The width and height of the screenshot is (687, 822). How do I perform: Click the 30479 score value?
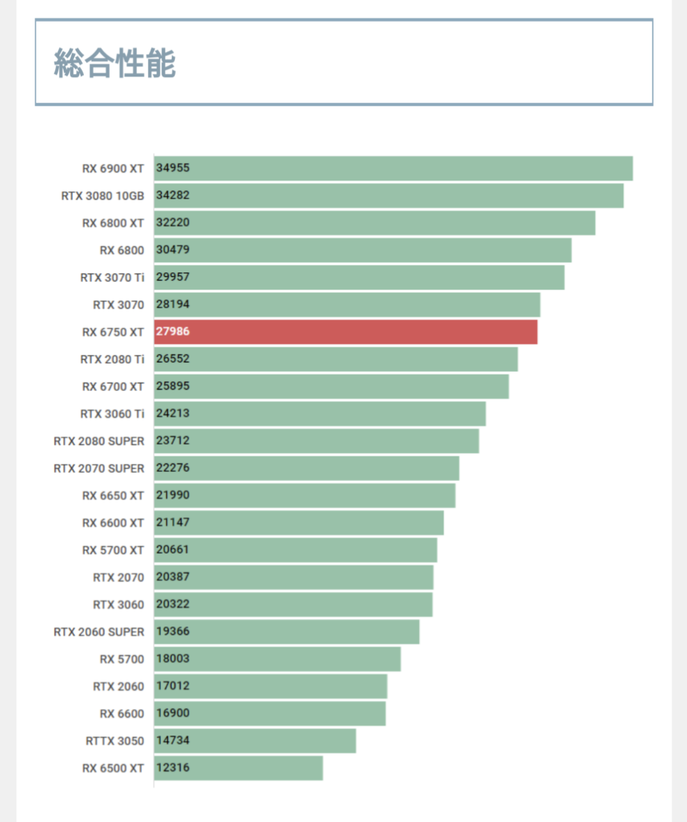coord(173,250)
